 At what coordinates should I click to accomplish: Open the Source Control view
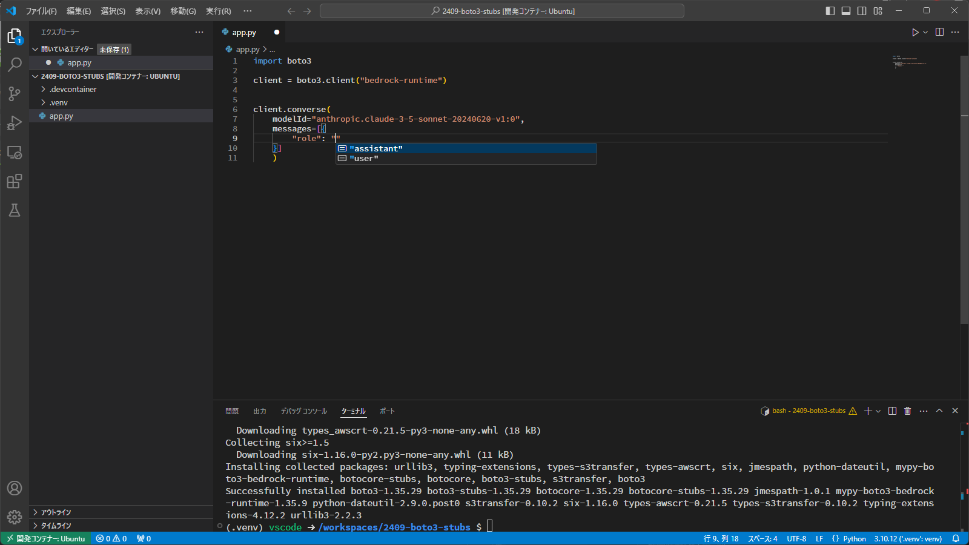click(x=15, y=93)
